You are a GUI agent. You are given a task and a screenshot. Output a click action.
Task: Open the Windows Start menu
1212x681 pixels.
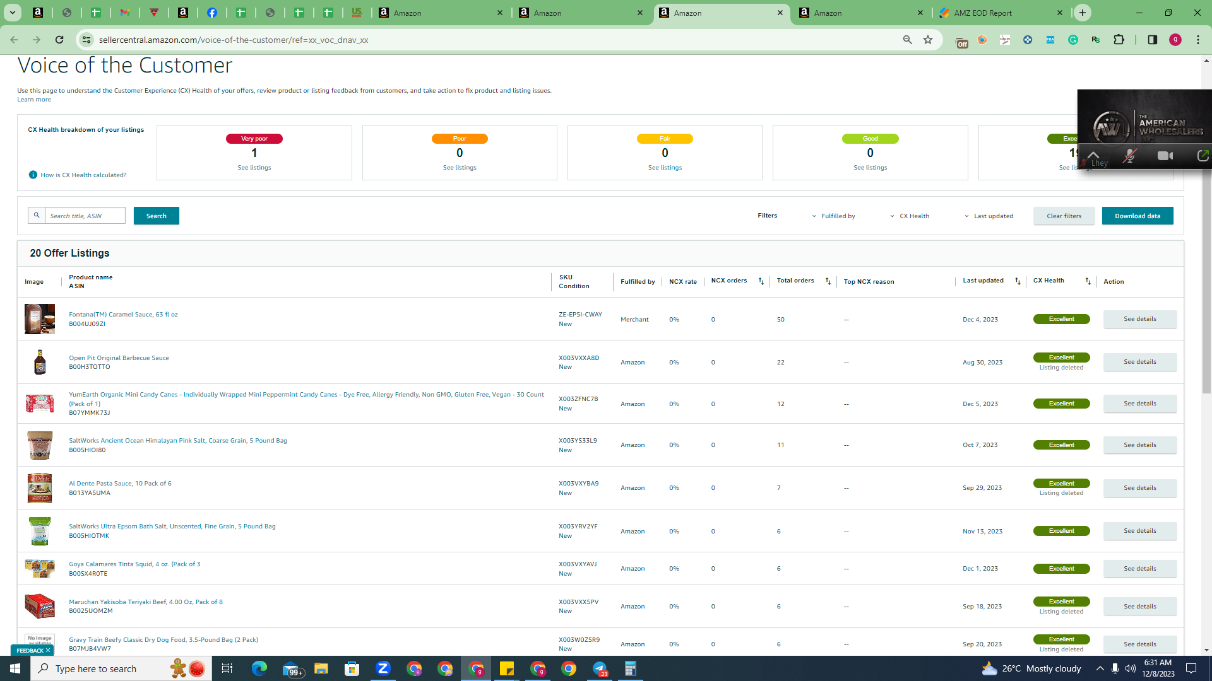[15, 668]
